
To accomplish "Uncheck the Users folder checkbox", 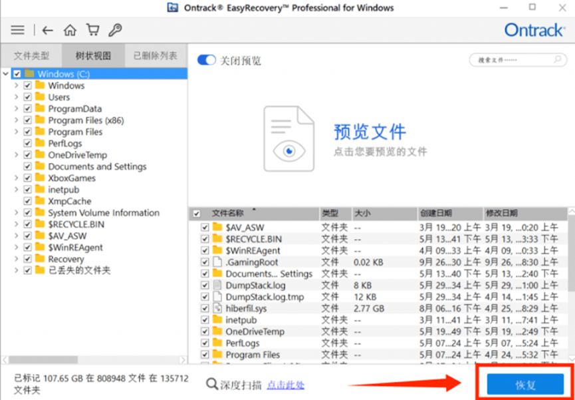I will (27, 97).
